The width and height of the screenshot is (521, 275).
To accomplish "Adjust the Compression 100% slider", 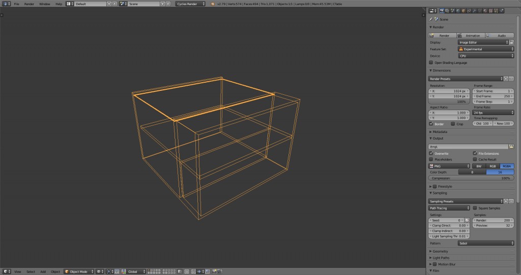I will pyautogui.click(x=471, y=178).
